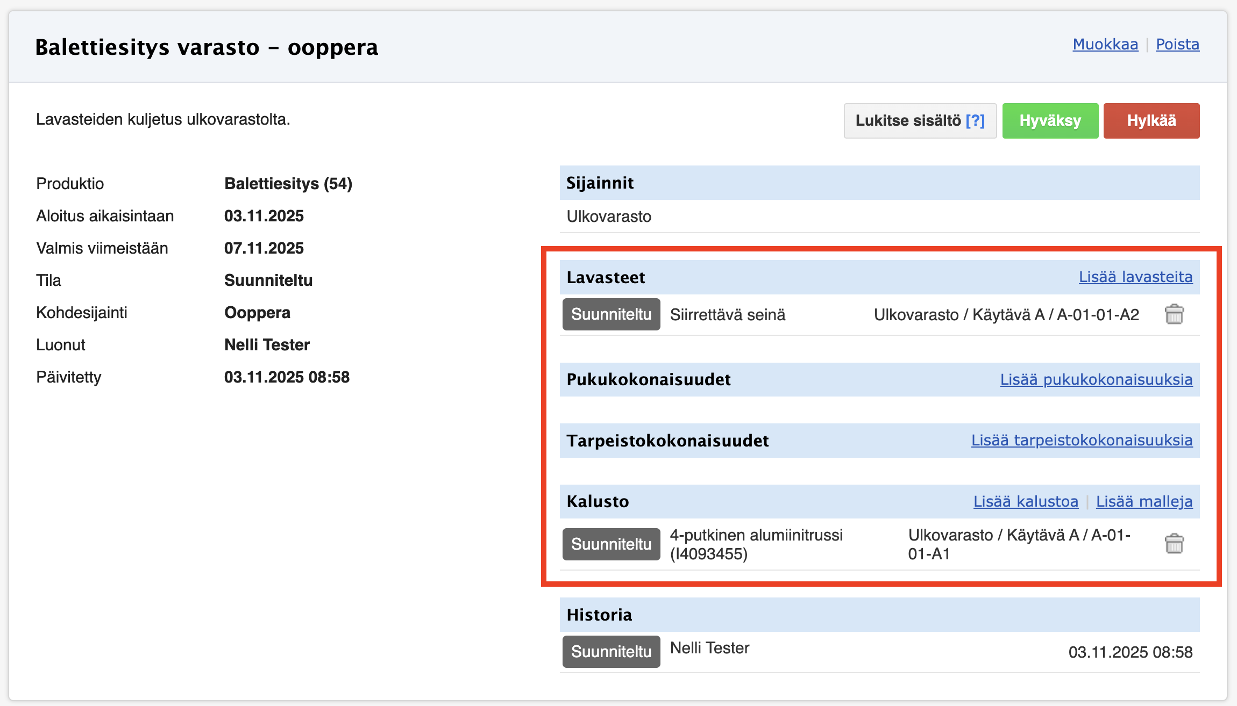This screenshot has width=1237, height=706.
Task: Select the Siirrettävä seinä item name
Action: click(x=727, y=314)
